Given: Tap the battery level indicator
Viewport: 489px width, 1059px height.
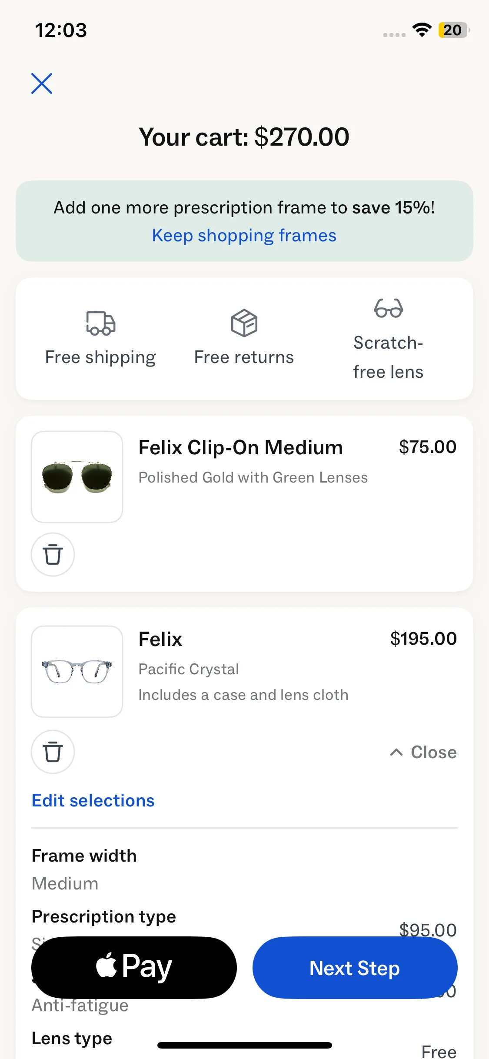Looking at the screenshot, I should tap(453, 30).
